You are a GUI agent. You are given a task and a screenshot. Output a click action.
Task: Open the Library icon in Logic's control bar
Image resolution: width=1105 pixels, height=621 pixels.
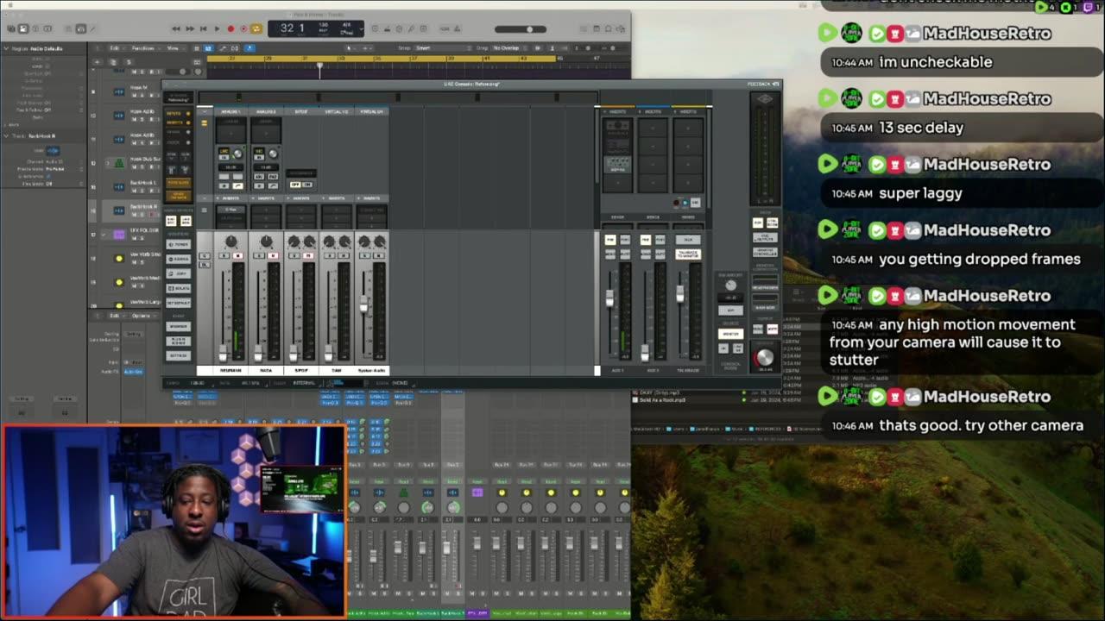[x=11, y=28]
